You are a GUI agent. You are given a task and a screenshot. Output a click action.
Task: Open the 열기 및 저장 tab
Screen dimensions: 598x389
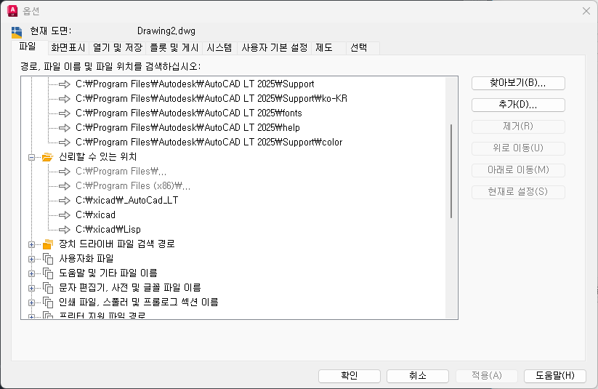tap(118, 48)
